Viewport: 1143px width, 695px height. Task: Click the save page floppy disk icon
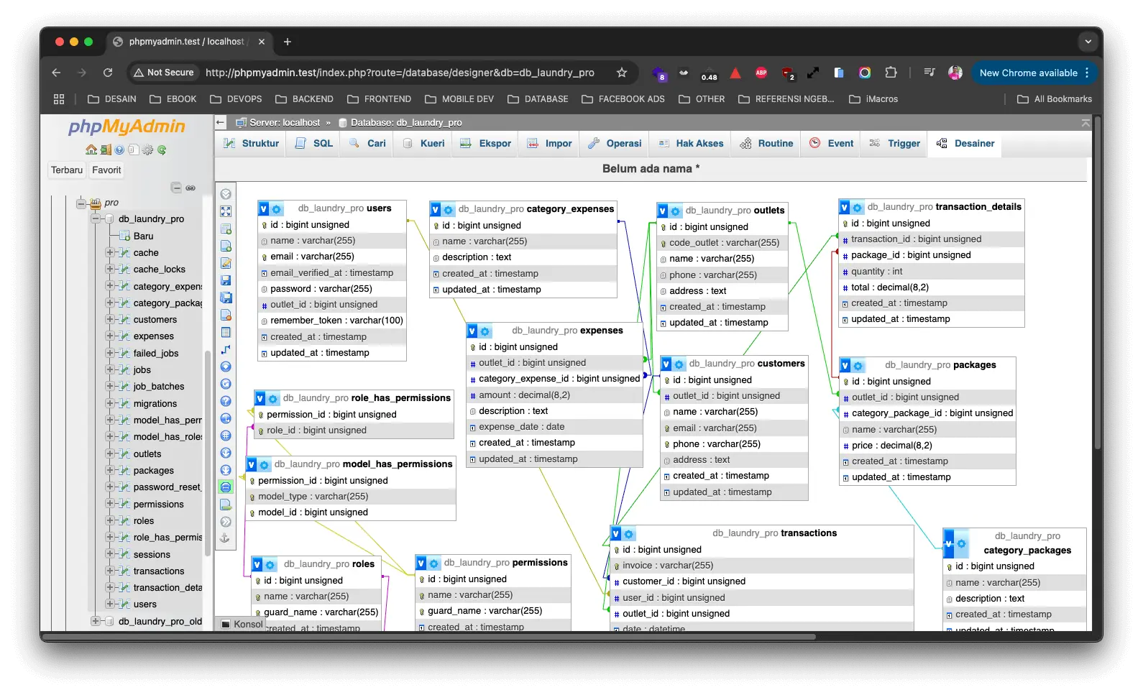[226, 280]
